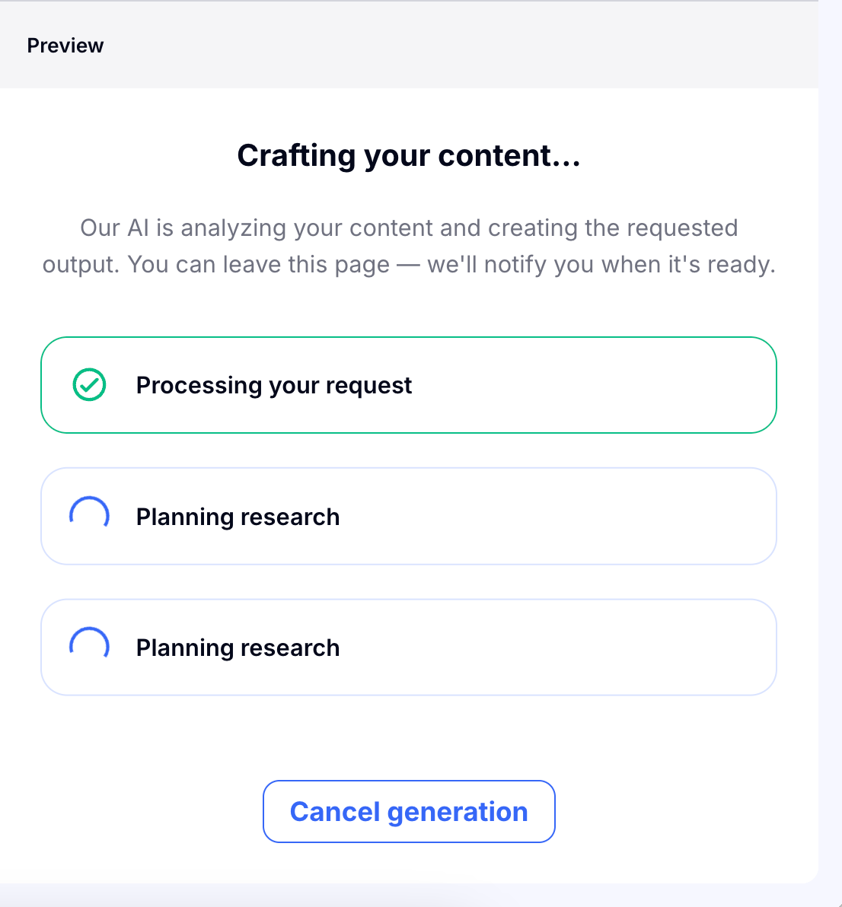Click the 'Our AI is analyzing' description line
The image size is (842, 907).
(409, 228)
